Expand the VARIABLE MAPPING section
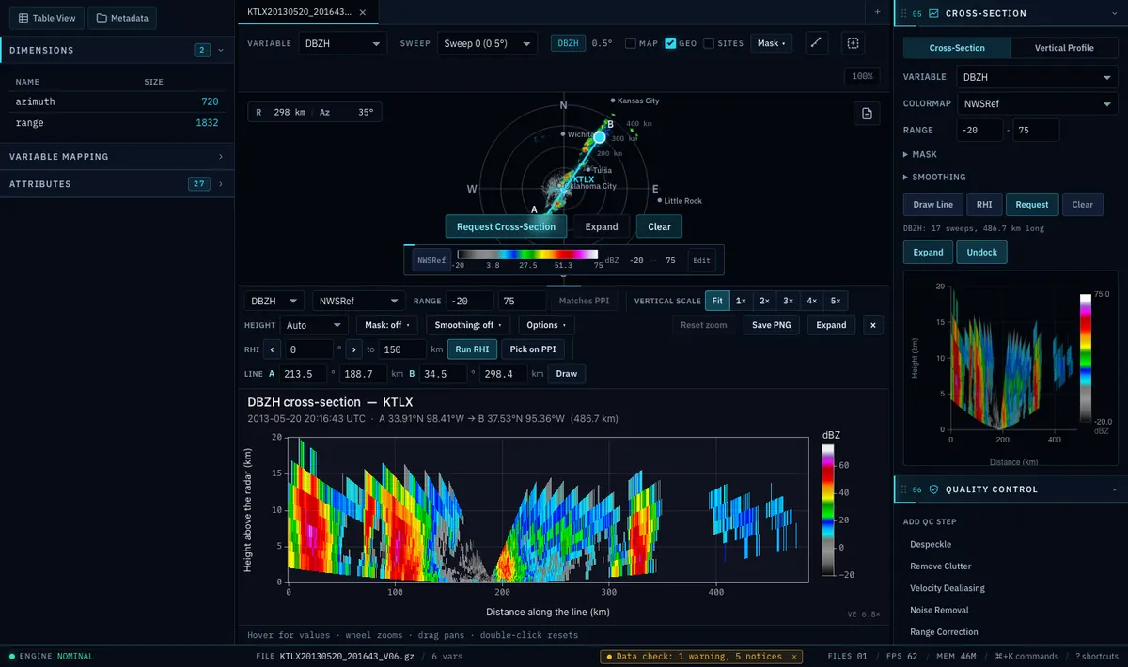 117,157
